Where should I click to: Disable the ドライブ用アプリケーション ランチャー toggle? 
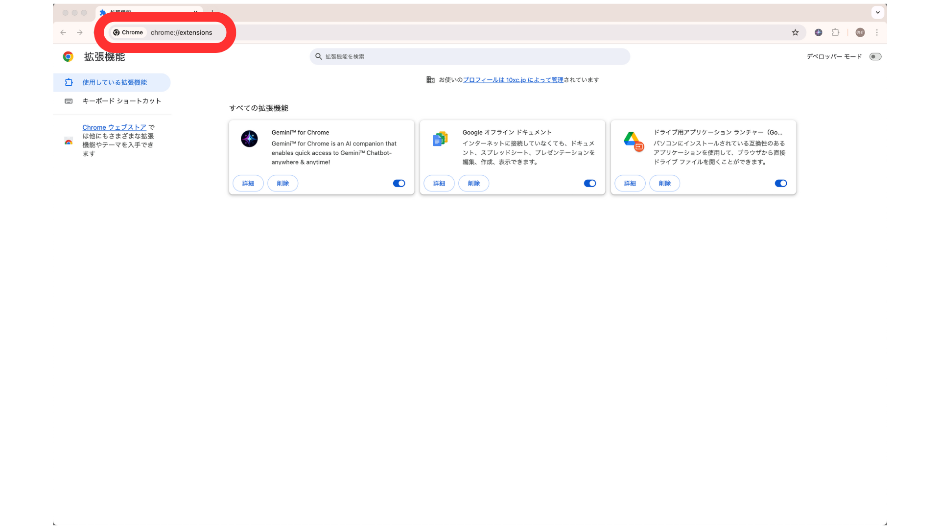[781, 183]
